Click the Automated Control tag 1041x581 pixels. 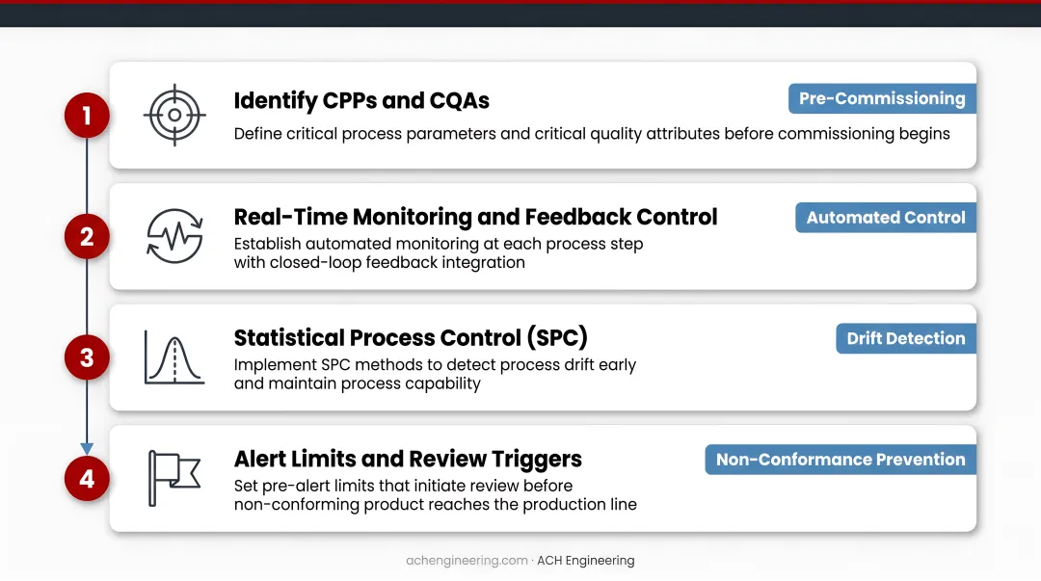point(886,217)
